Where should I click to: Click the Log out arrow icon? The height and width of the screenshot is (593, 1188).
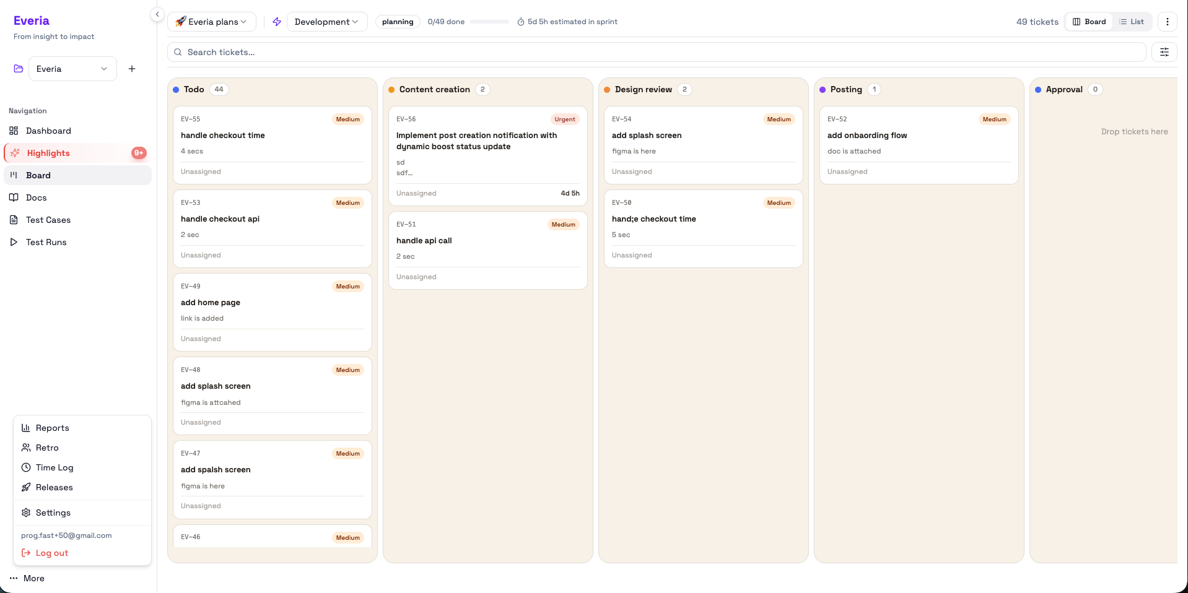click(26, 553)
